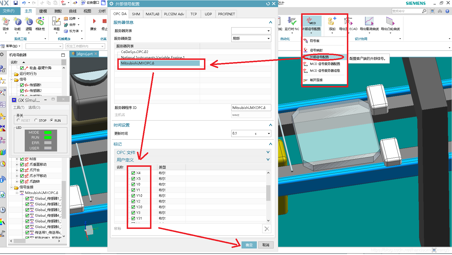This screenshot has height=255, width=452.
Task: Uncheck the Y0 signal checkbox
Action: pyautogui.click(x=133, y=184)
